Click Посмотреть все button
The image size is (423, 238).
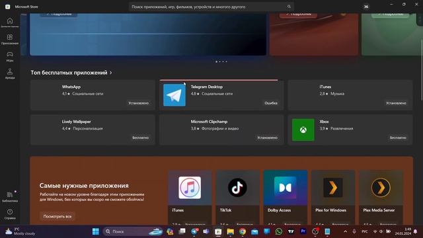[x=58, y=216]
